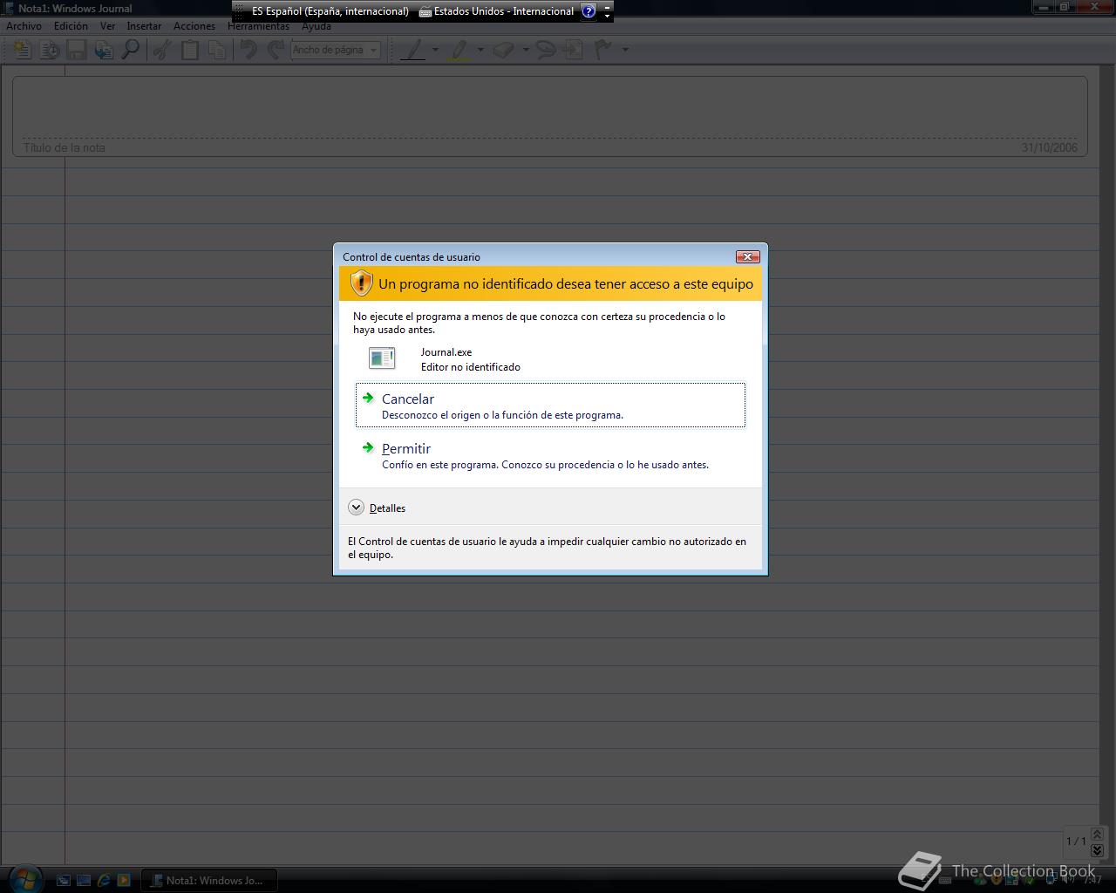
Task: Click the View Recent Notes icon
Action: coord(50,50)
